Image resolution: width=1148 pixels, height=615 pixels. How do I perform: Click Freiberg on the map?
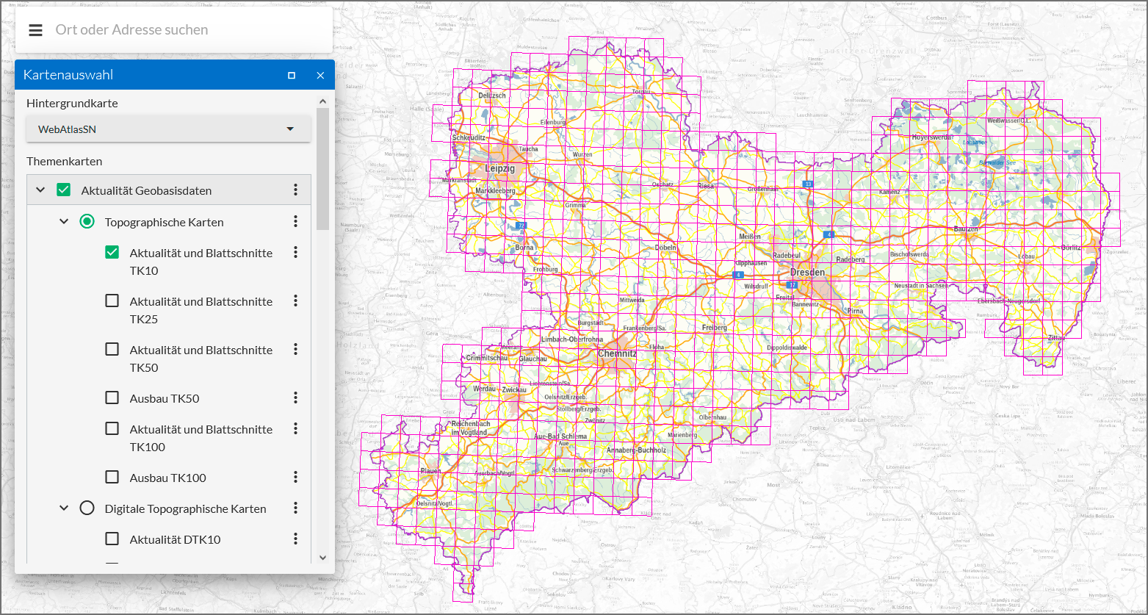714,328
